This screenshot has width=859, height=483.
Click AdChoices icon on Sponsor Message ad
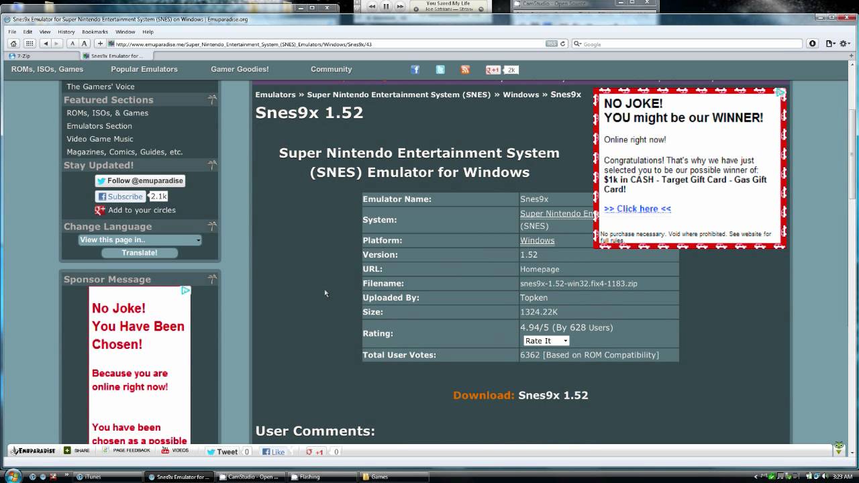coord(186,290)
